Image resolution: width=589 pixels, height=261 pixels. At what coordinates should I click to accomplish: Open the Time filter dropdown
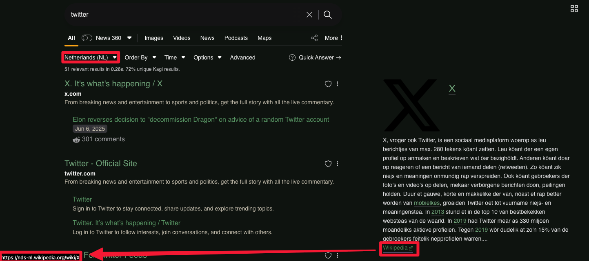point(175,57)
